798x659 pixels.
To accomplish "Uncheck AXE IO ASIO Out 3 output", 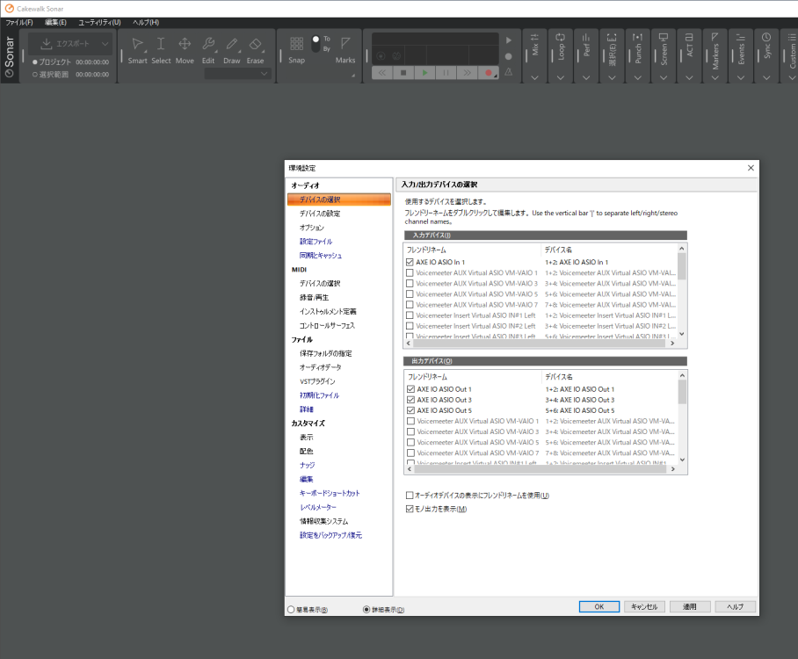I will (410, 400).
